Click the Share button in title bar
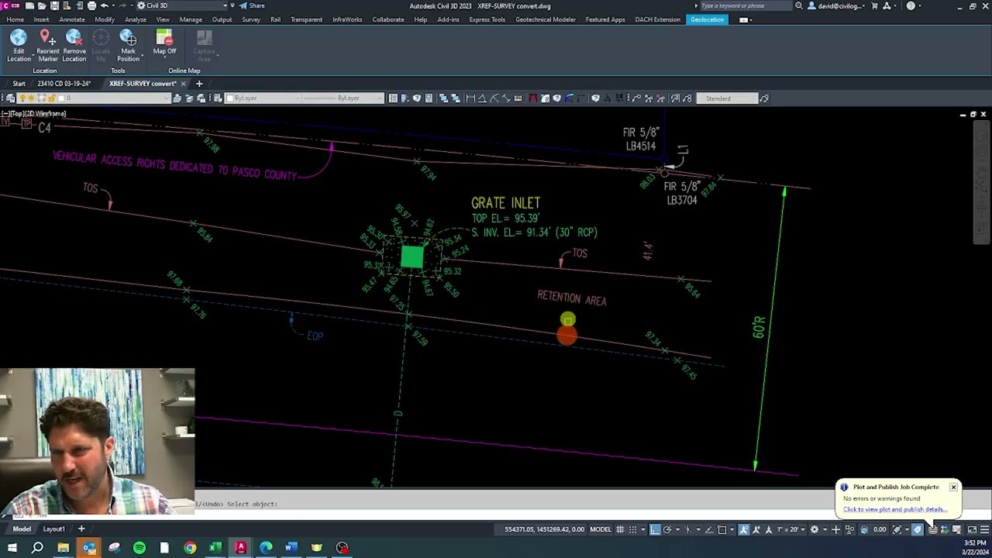Viewport: 992px width, 558px height. click(x=252, y=5)
